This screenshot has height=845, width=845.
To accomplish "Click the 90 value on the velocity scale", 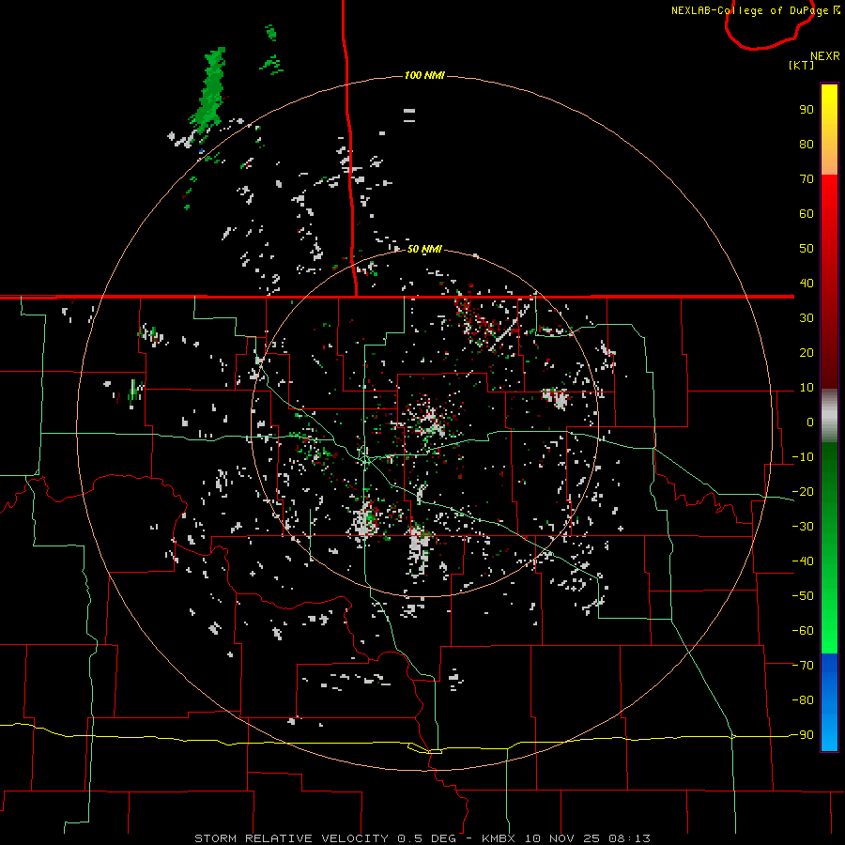I will pos(807,110).
